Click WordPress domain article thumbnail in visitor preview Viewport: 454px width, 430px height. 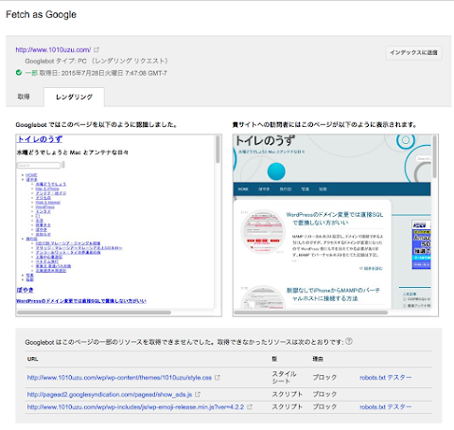263,231
